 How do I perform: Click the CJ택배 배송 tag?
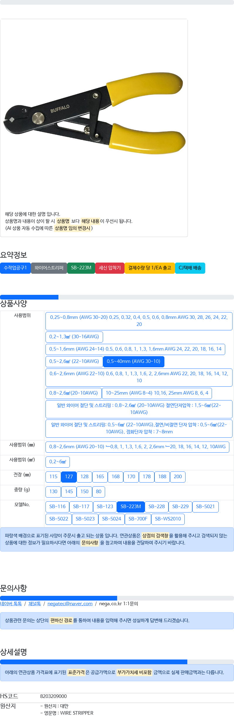click(190, 268)
